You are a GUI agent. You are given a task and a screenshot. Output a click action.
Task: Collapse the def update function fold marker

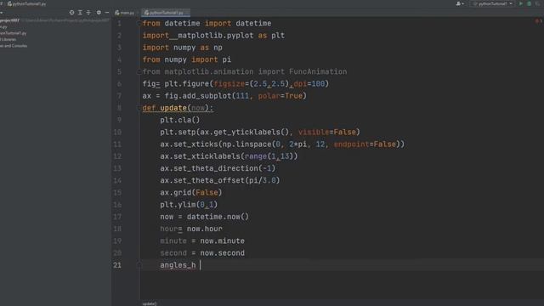139,108
